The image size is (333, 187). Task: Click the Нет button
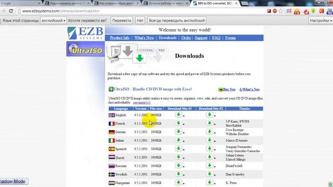click(140, 21)
